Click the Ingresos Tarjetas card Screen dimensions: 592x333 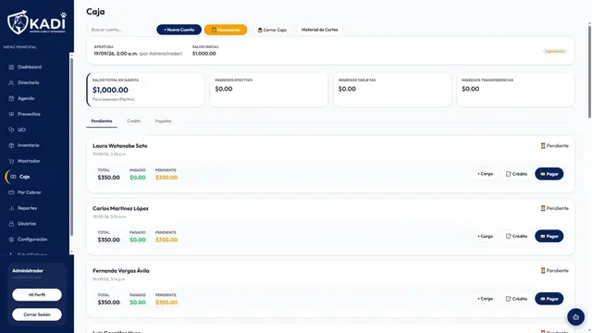(392, 90)
